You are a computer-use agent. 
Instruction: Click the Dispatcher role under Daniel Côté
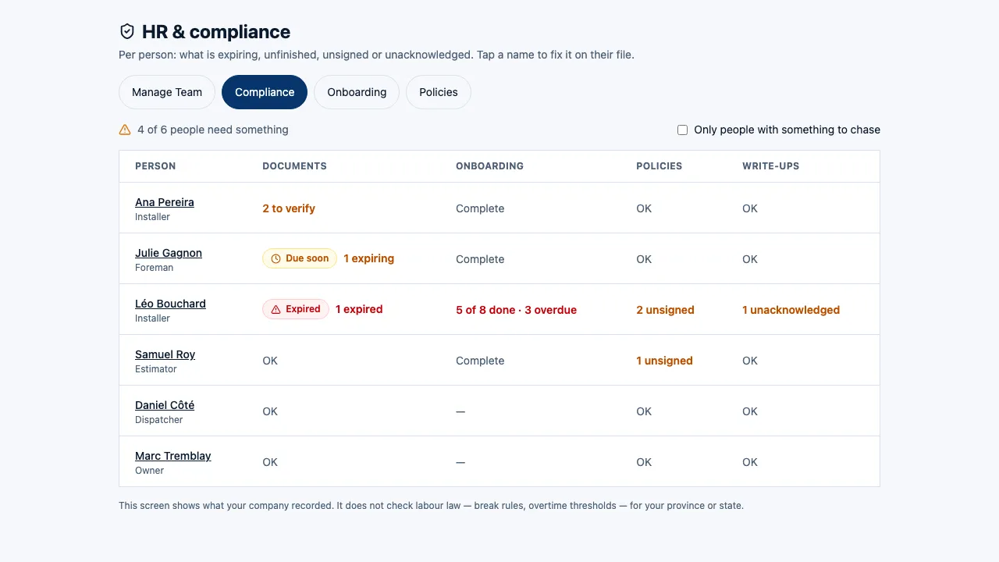click(159, 420)
